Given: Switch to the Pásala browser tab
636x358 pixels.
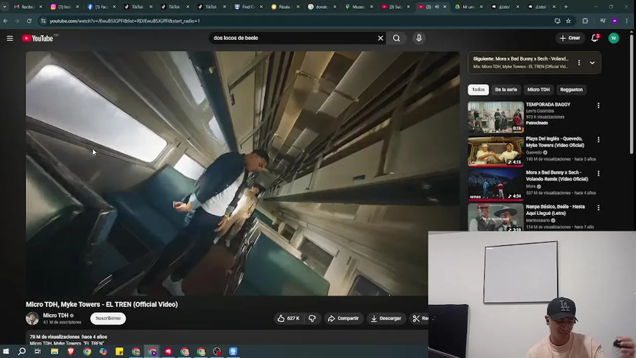Looking at the screenshot, I should click(x=285, y=7).
